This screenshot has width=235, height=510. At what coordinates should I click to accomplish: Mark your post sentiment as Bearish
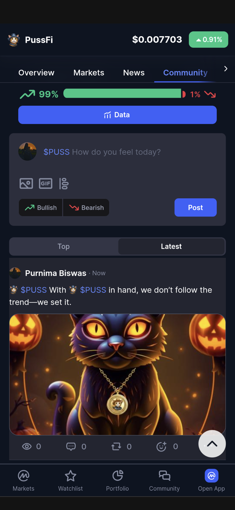click(x=86, y=208)
